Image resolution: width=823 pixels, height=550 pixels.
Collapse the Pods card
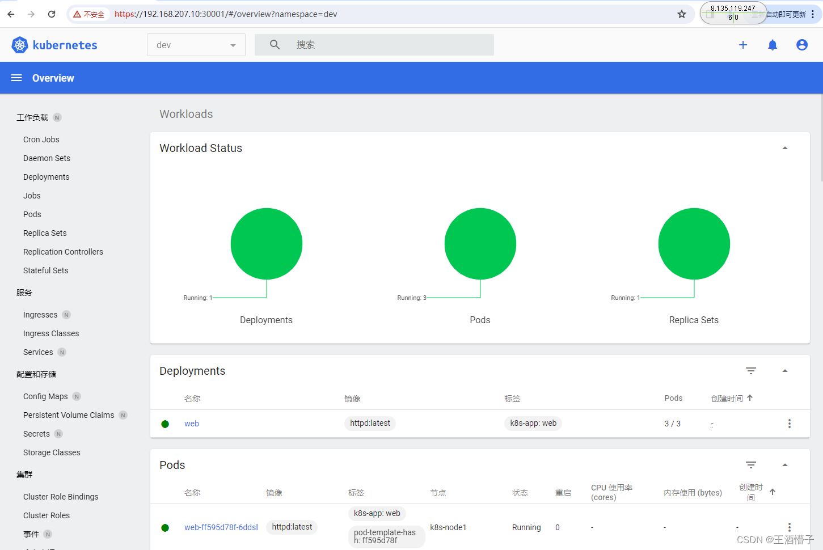(x=785, y=465)
